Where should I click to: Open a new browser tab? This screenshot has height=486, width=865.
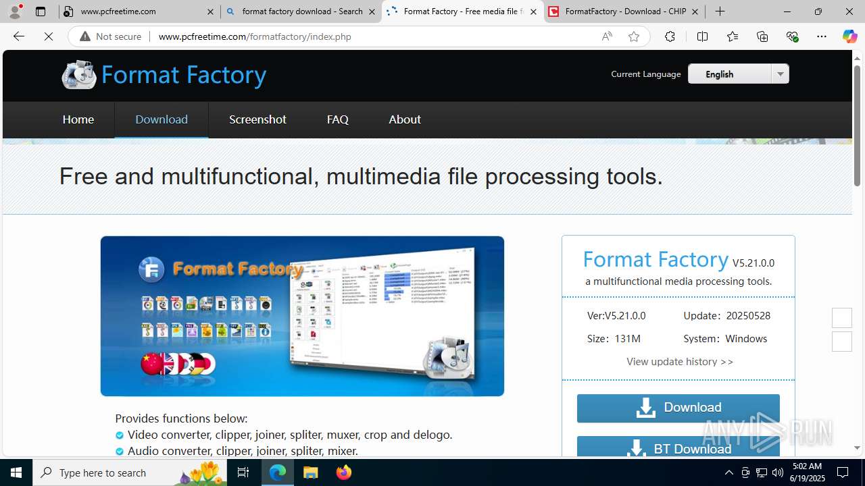(x=720, y=11)
